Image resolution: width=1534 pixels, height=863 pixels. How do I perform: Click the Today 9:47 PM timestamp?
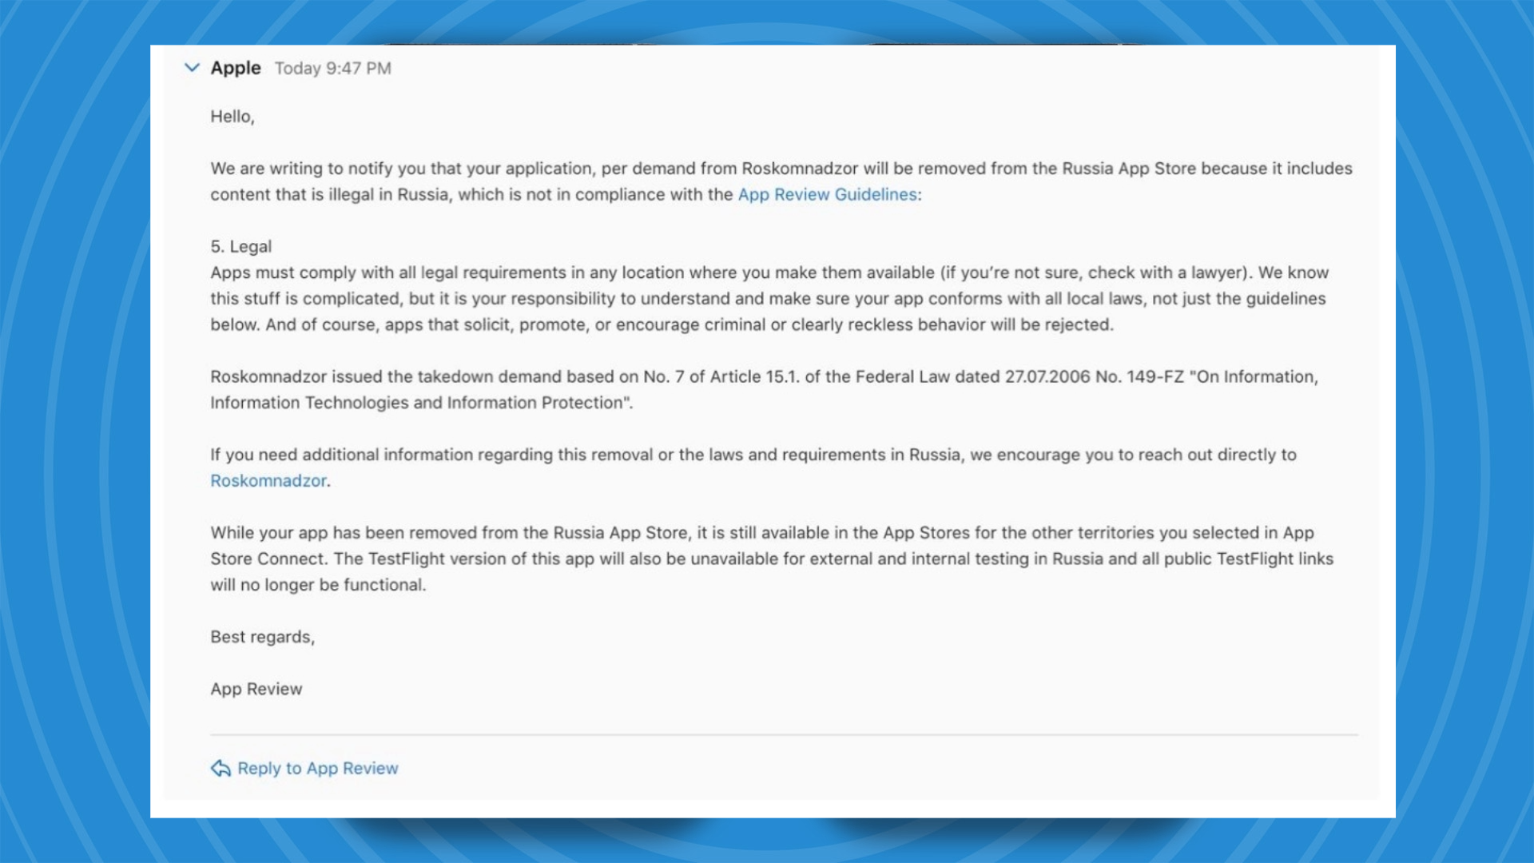tap(332, 69)
